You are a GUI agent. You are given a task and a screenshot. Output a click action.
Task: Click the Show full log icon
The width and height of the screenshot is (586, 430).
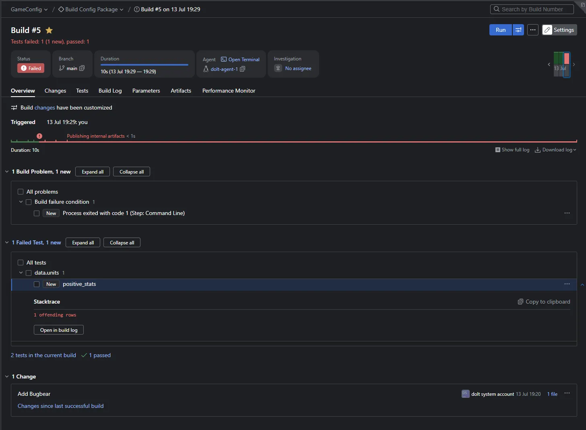[498, 150]
